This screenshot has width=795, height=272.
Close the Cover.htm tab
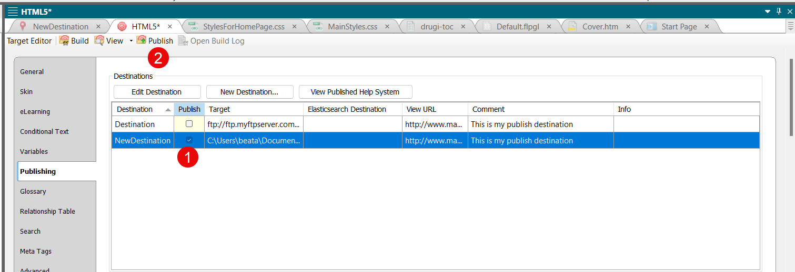(x=628, y=26)
